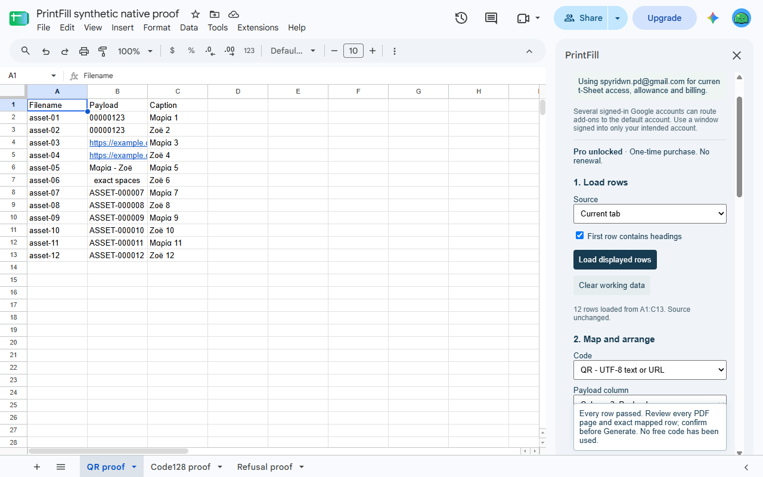
Task: Open version history clock icon
Action: [461, 18]
